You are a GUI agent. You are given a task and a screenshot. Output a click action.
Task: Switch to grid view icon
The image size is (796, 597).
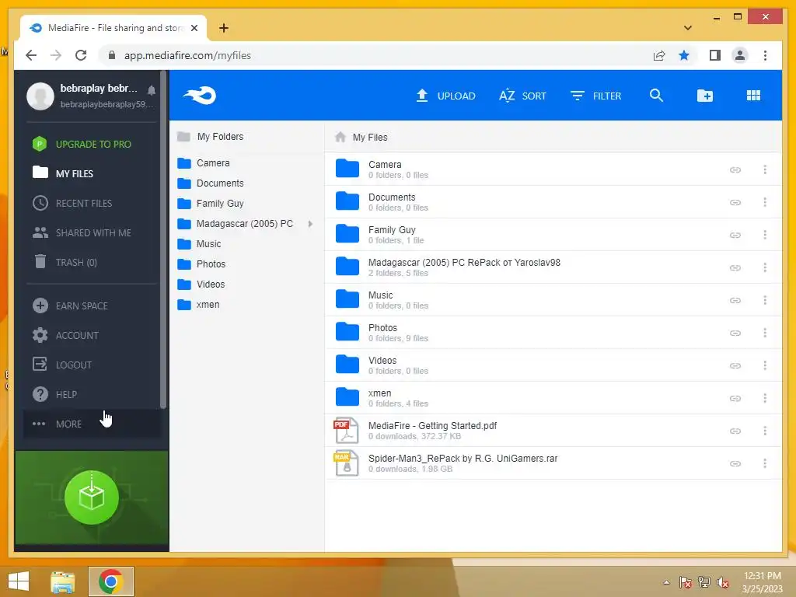point(753,96)
